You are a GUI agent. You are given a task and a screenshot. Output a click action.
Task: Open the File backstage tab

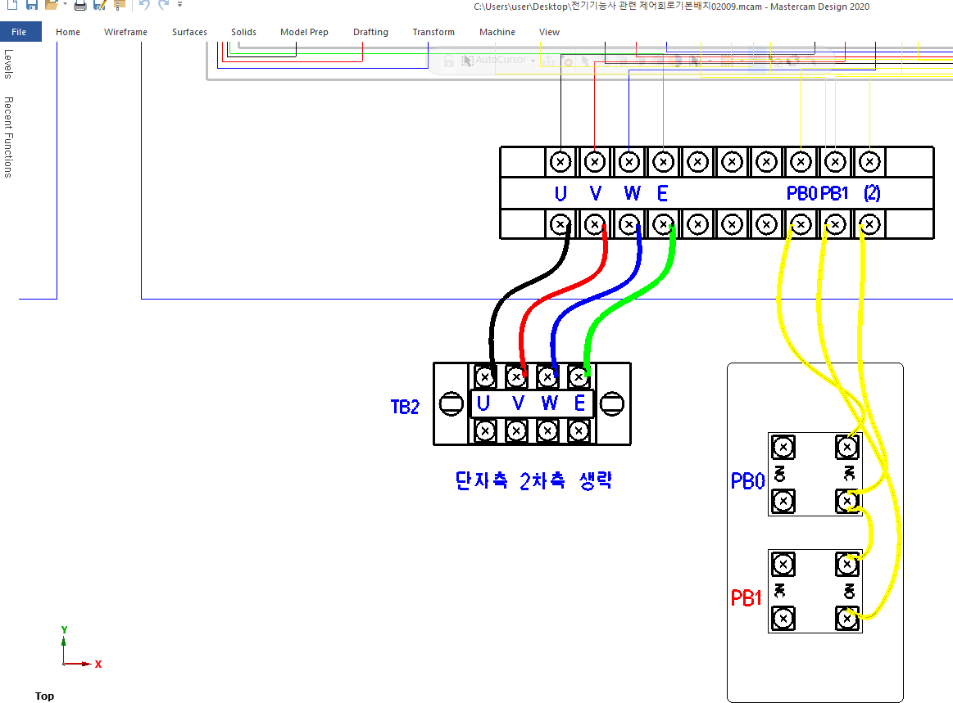(x=20, y=32)
